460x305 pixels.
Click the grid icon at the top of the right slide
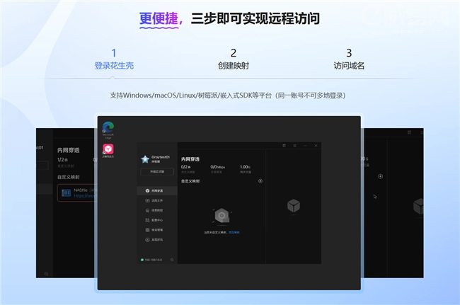click(409, 132)
